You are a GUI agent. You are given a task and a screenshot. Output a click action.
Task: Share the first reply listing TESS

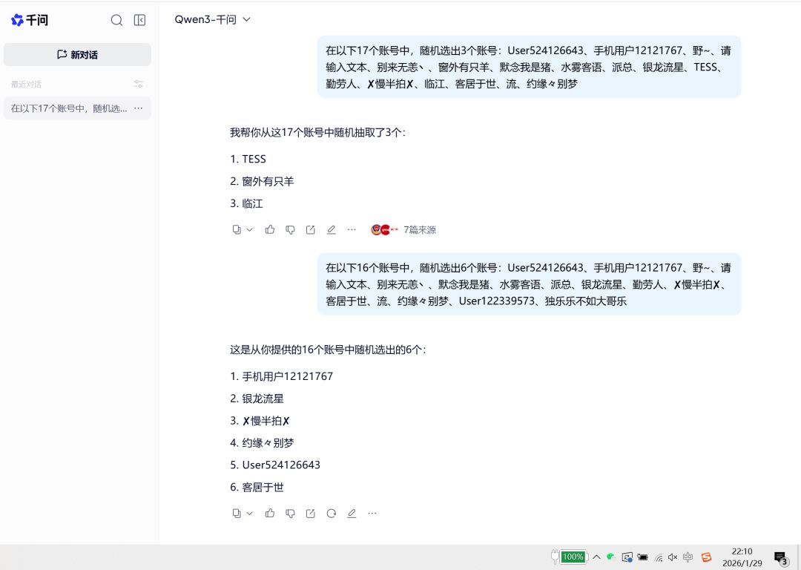point(311,229)
